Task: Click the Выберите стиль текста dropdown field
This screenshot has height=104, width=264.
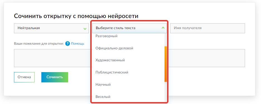Action: click(129, 28)
